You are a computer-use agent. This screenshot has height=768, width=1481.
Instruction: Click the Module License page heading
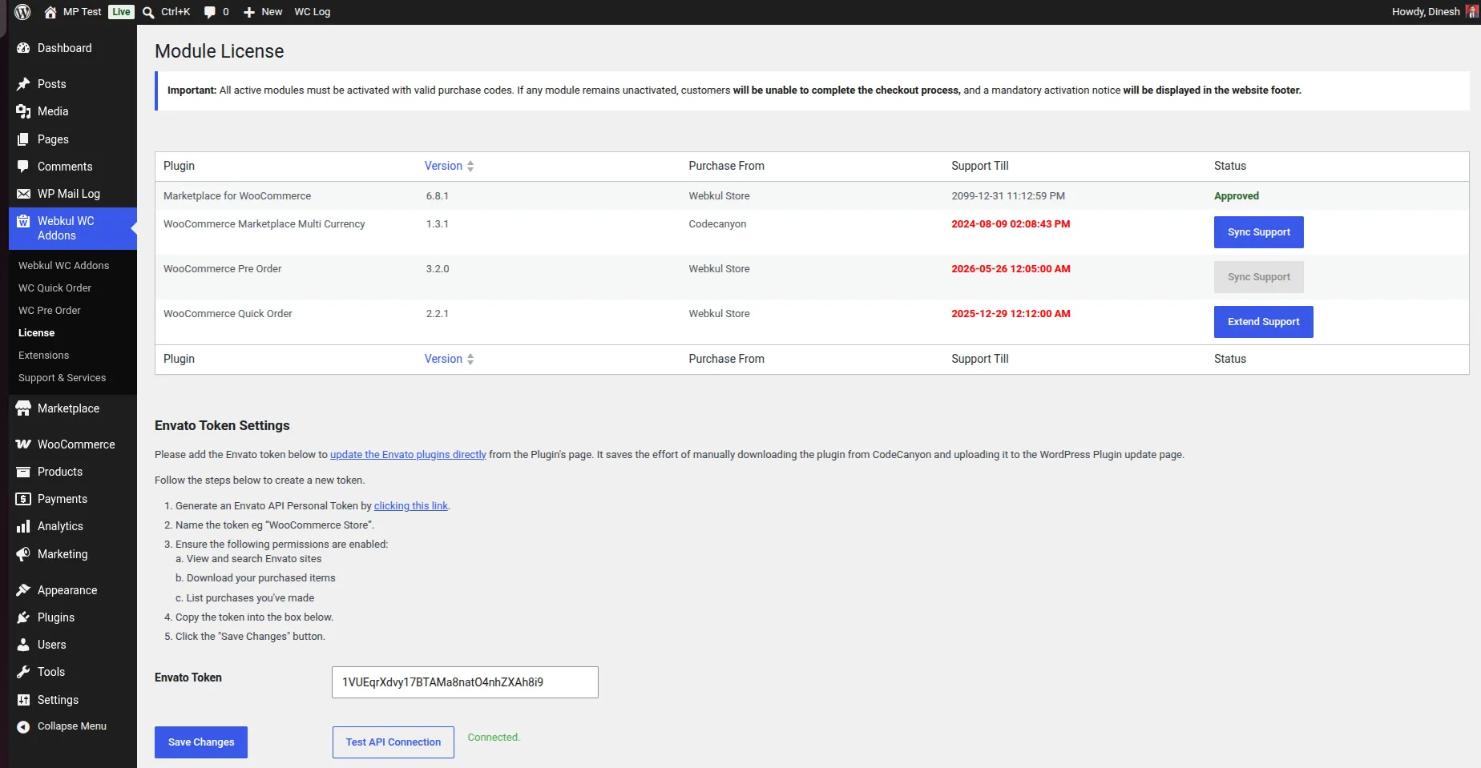coord(220,51)
